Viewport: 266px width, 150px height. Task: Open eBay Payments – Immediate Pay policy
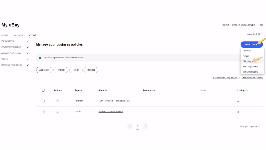pyautogui.click(x=114, y=101)
